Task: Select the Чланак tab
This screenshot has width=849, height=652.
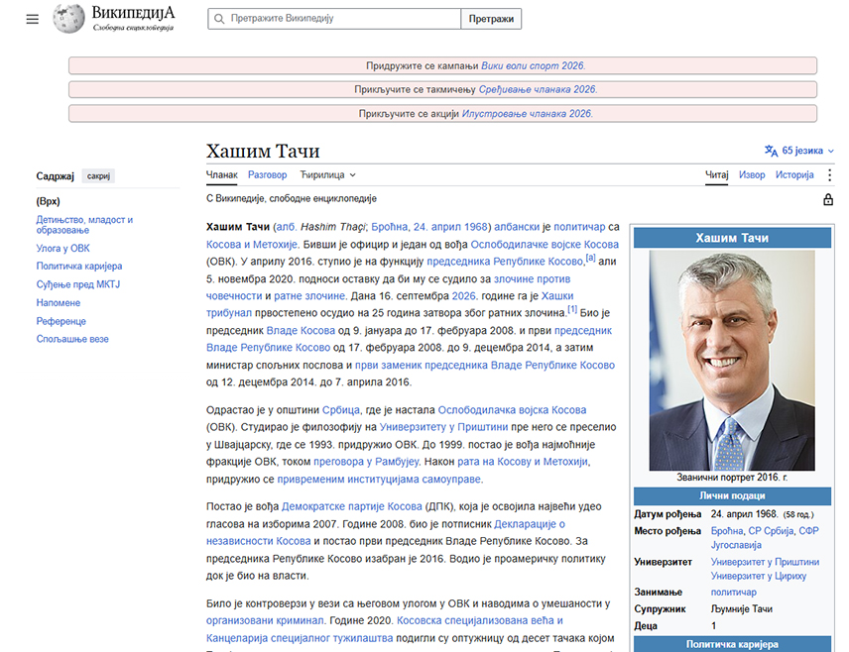Action: (x=222, y=174)
